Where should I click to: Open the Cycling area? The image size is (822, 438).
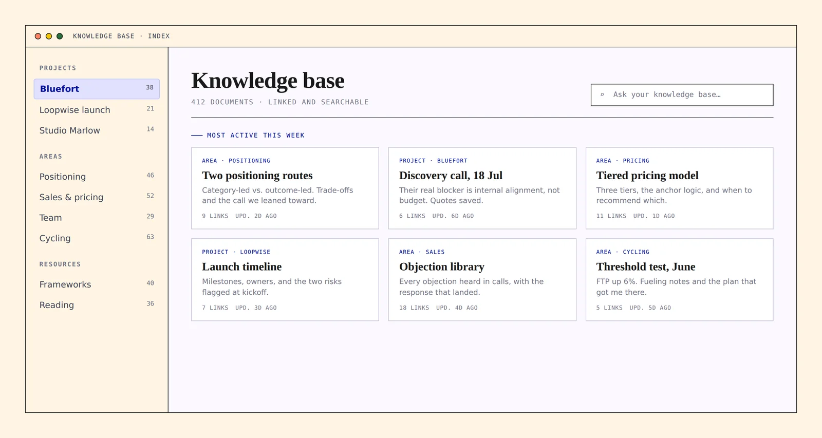97,238
